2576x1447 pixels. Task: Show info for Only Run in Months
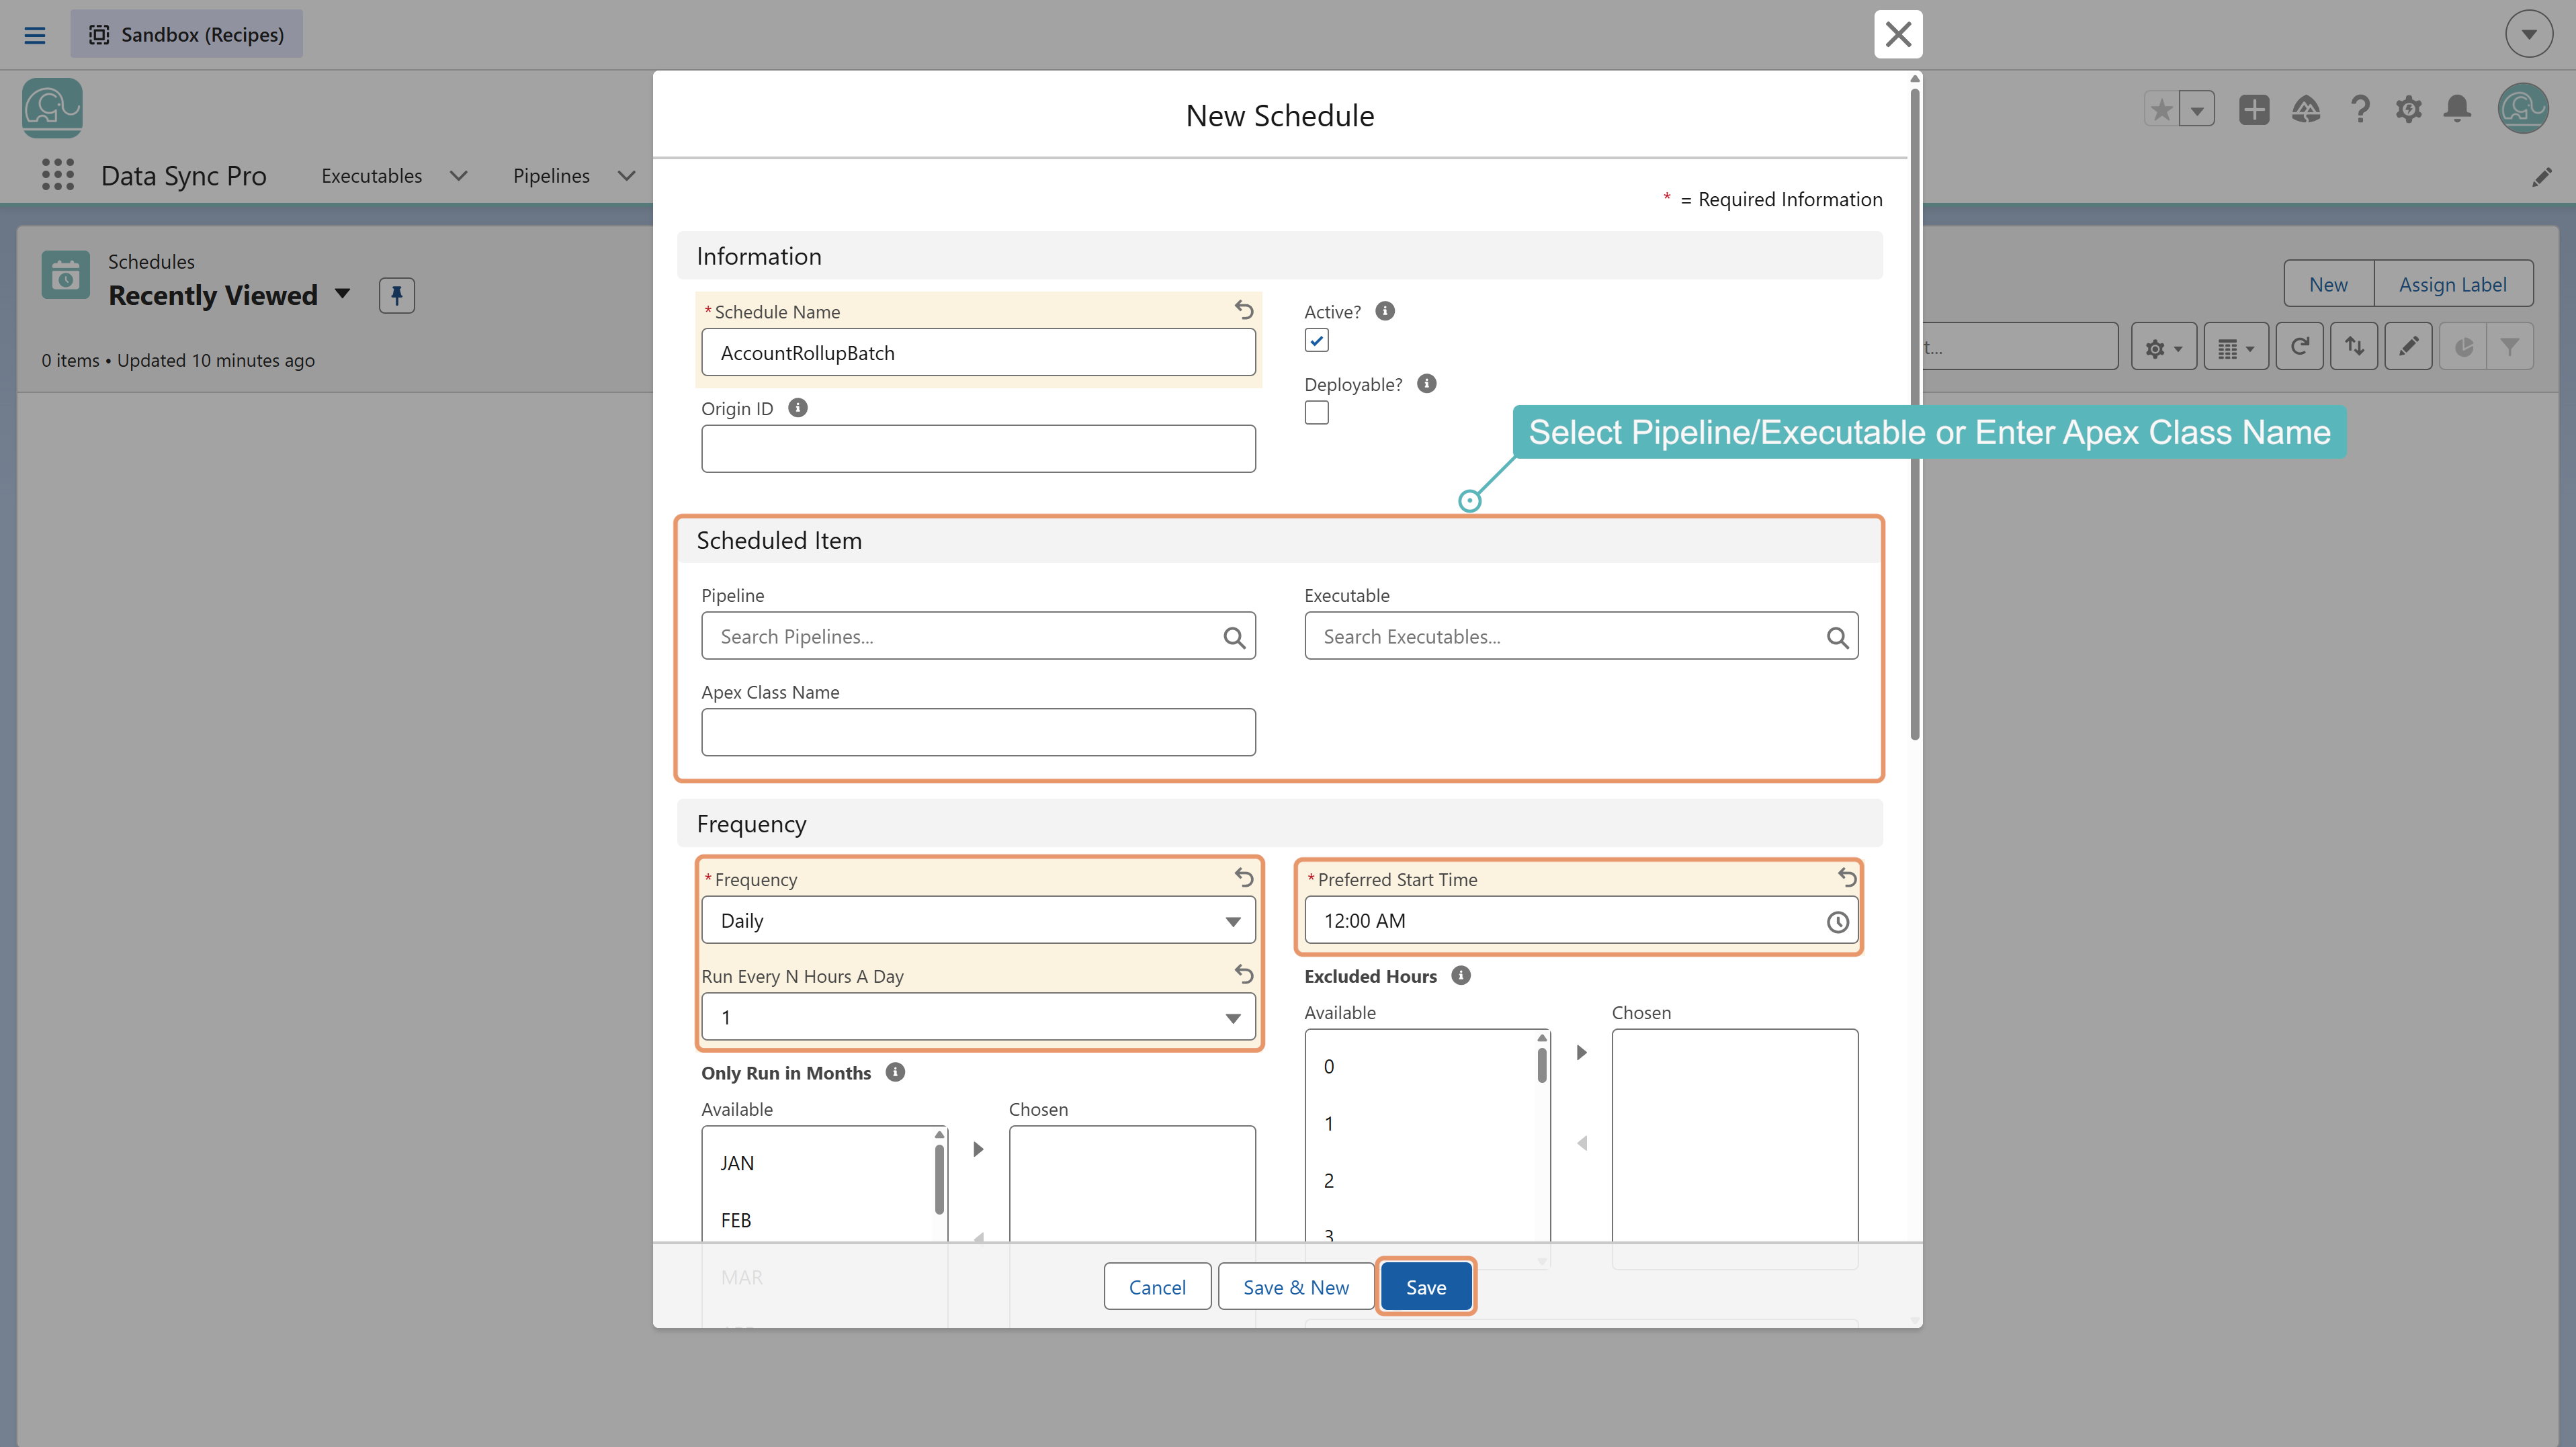895,1072
